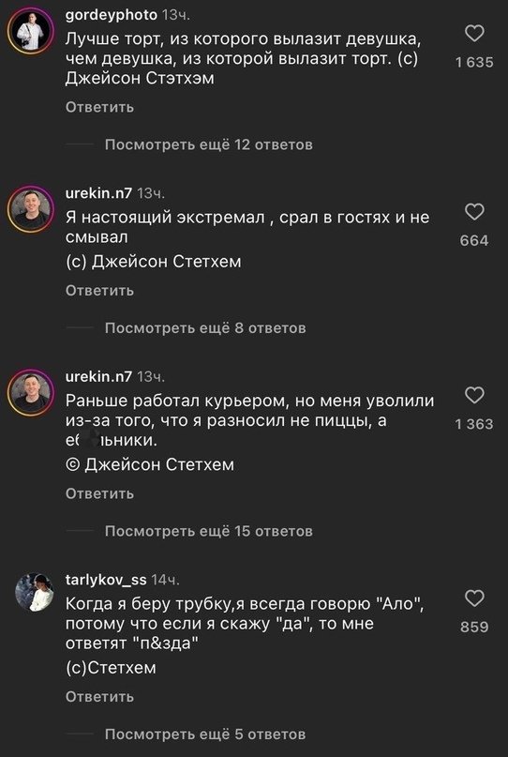Like the gordeyphoto comment with 1 635 likes
Viewport: 508px width, 757px height.
click(474, 34)
